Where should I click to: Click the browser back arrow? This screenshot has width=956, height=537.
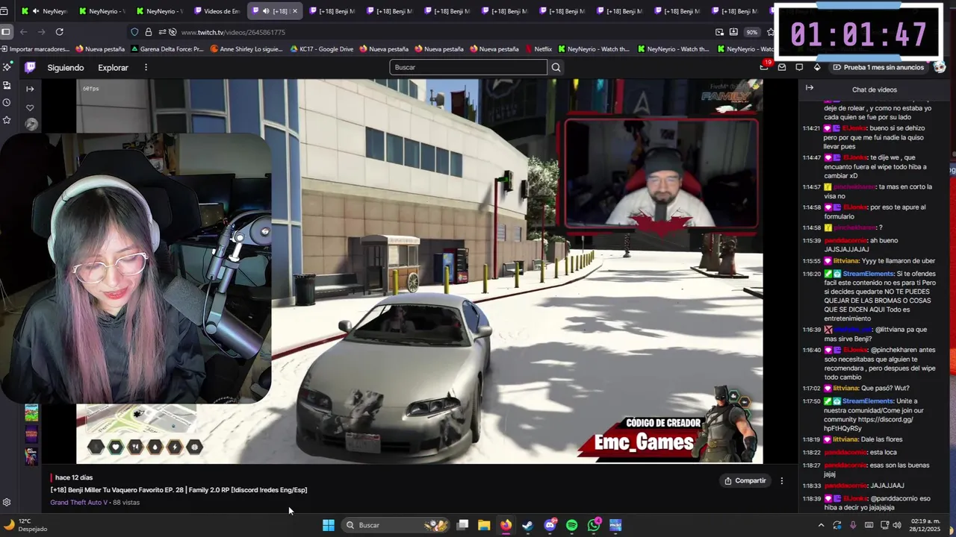[23, 32]
